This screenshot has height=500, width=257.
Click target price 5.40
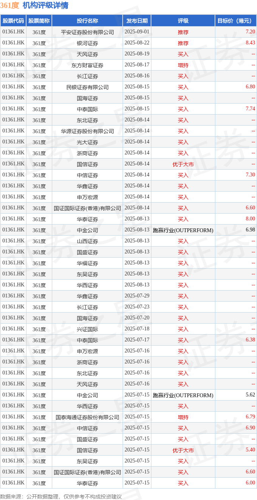pyautogui.click(x=250, y=450)
